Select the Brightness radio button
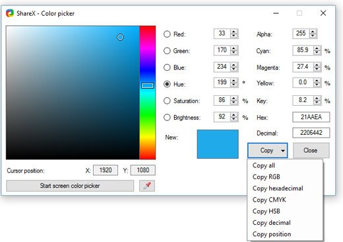 coord(167,118)
